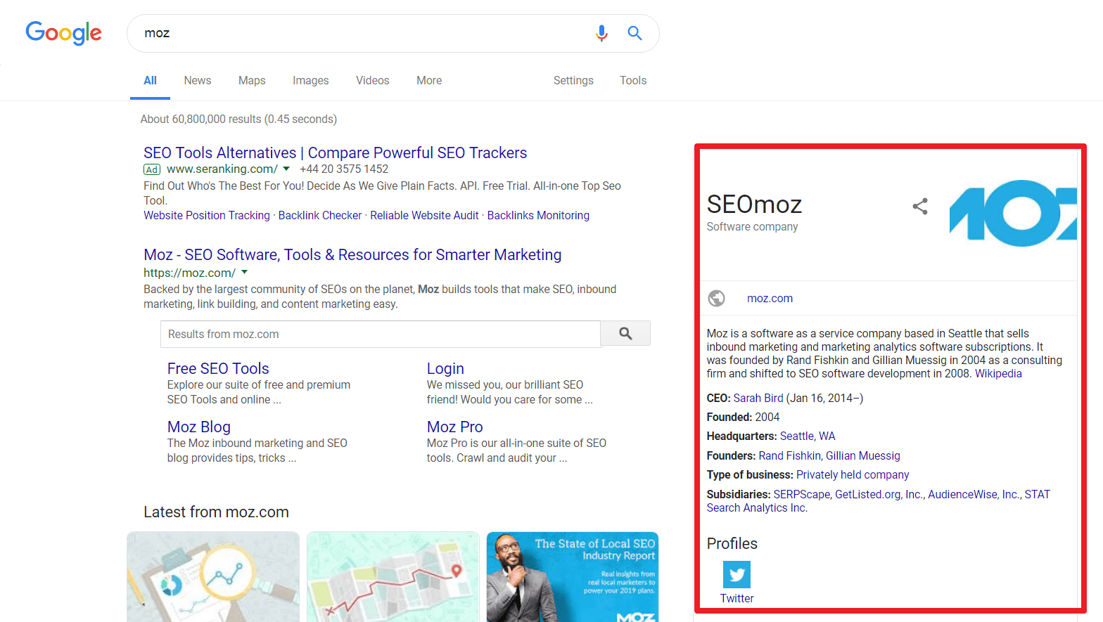This screenshot has width=1103, height=622.
Task: Click the globe icon beside moz.com
Action: [x=716, y=299]
